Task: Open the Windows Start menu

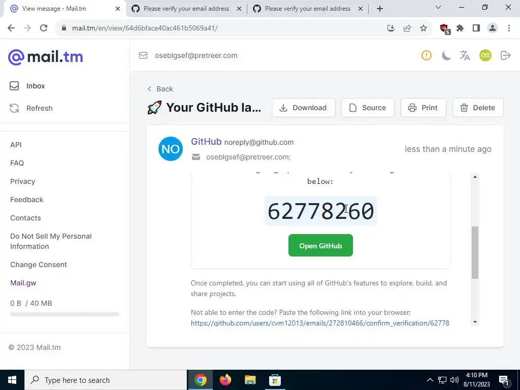Action: 12,380
